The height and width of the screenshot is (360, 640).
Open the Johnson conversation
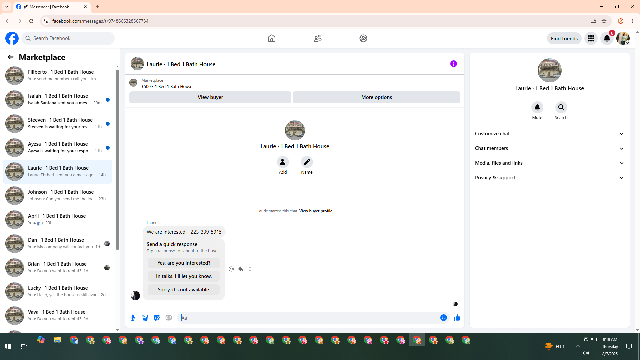pyautogui.click(x=57, y=195)
